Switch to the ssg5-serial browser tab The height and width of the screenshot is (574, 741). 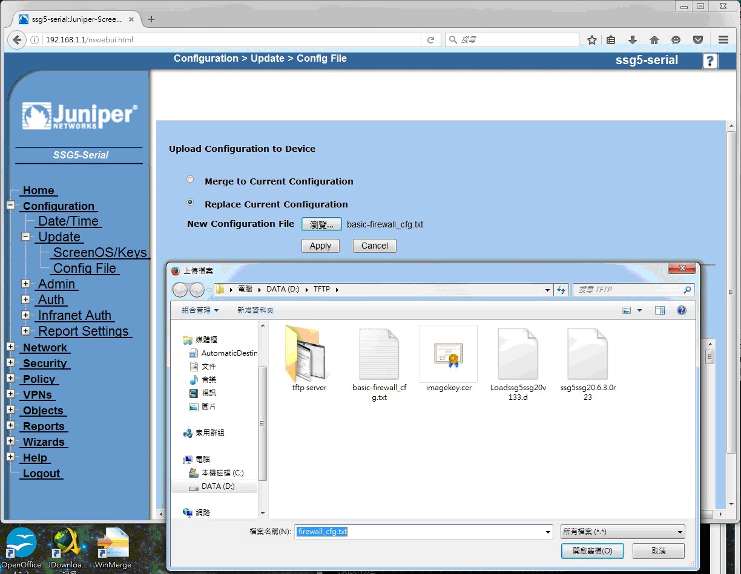(x=73, y=18)
